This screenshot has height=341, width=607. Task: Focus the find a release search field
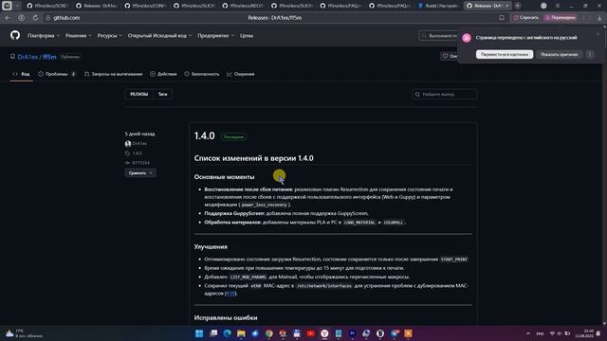click(445, 94)
